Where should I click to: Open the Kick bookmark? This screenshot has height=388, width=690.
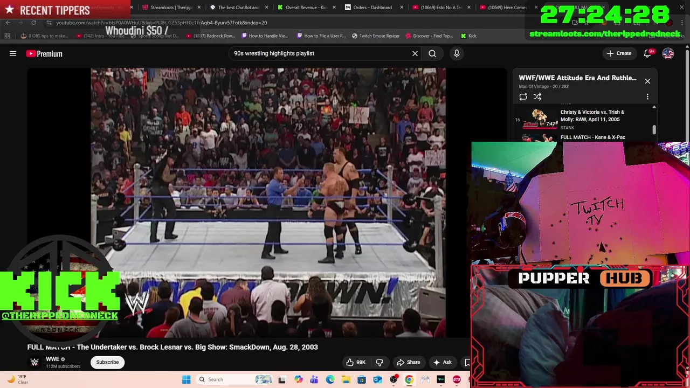coord(468,36)
